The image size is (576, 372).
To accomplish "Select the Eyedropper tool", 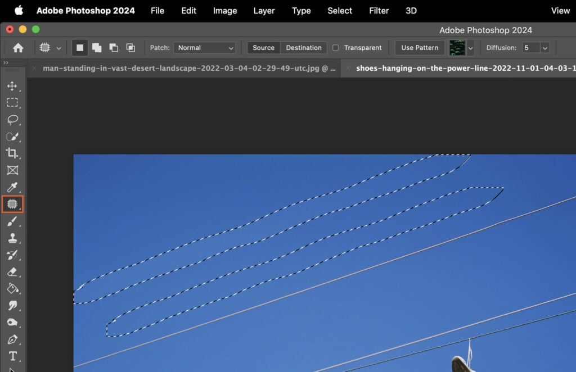I will click(13, 187).
